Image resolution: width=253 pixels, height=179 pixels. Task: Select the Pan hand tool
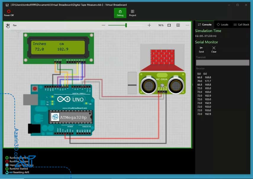coord(8,26)
